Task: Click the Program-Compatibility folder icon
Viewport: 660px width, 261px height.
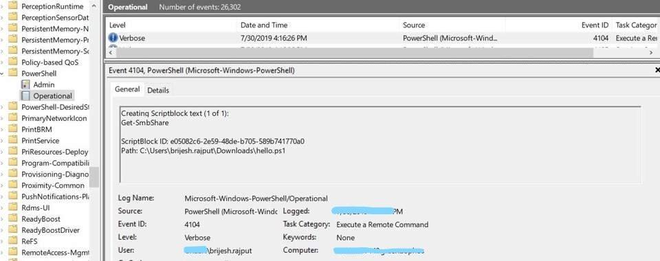Action: pyautogui.click(x=13, y=163)
